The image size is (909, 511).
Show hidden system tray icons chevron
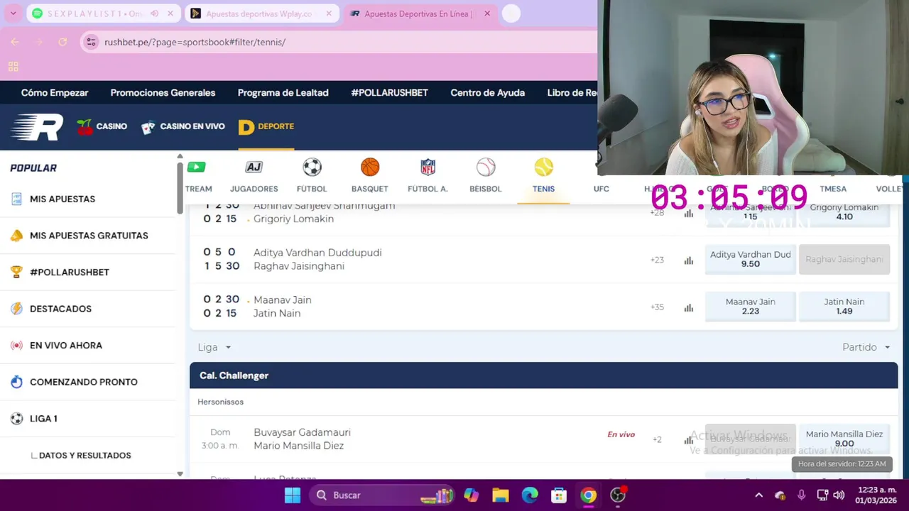pyautogui.click(x=758, y=495)
